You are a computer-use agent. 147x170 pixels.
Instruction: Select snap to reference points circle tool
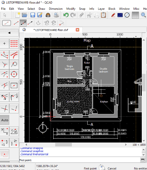tap(14, 74)
